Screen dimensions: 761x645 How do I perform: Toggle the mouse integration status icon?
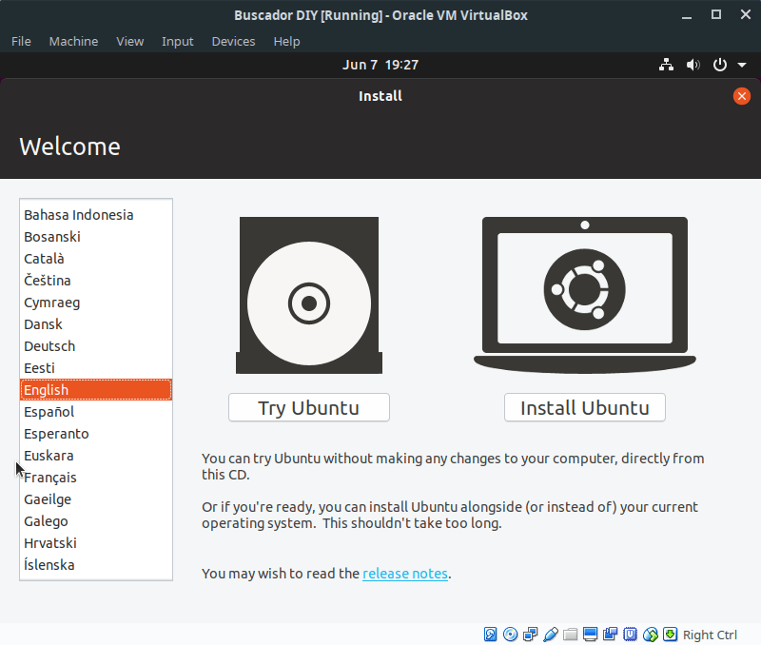[651, 635]
